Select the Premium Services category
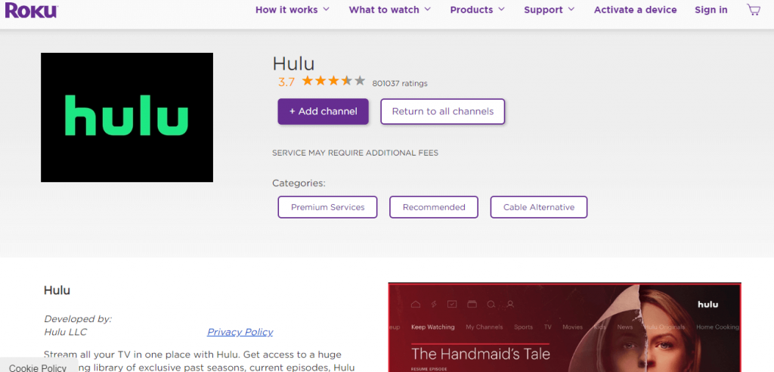The height and width of the screenshot is (372, 774). click(x=328, y=207)
